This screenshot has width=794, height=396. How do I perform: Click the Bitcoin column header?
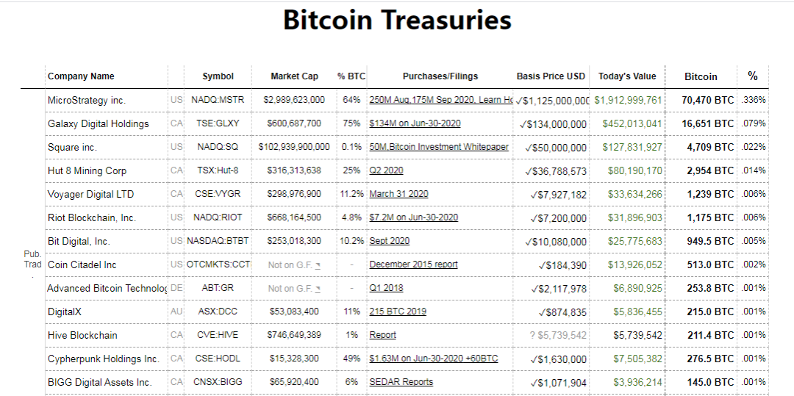tap(701, 76)
